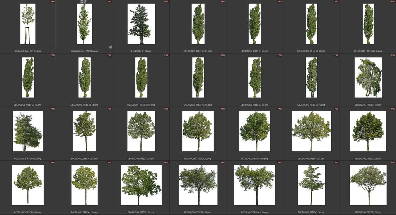
Task: Click PNG badge on DECIDUOUS_TREES_03_05 tile
Action: click(53, 55)
